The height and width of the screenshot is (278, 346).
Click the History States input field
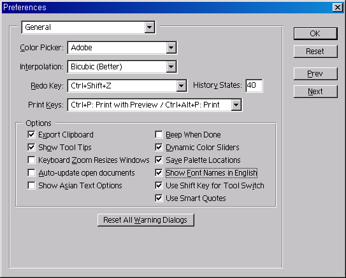click(254, 85)
